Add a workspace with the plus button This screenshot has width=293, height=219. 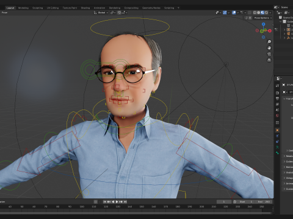pos(178,8)
